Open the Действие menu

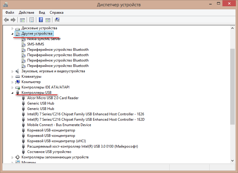[26, 13]
